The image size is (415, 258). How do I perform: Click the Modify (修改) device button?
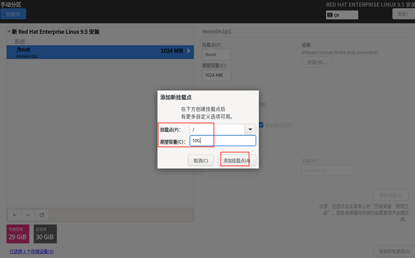click(317, 62)
